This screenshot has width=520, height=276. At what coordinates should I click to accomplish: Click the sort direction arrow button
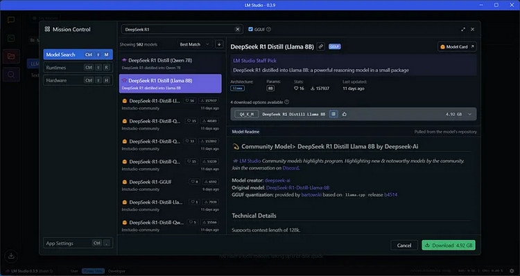coord(219,44)
